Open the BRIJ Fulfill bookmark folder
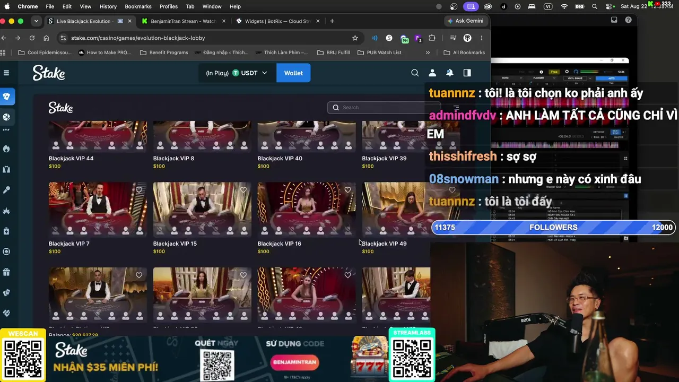Screen dimensions: 679x382 click(x=333, y=53)
